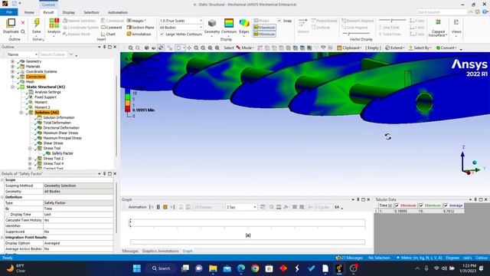Toggle the Large Vertex Contours checkbox
The image size is (490, 276).
[x=162, y=34]
